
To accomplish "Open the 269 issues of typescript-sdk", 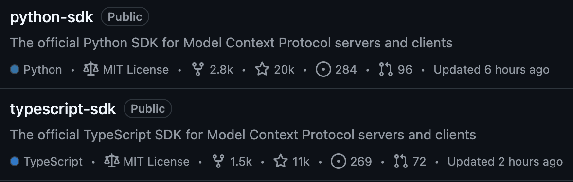I will (361, 161).
